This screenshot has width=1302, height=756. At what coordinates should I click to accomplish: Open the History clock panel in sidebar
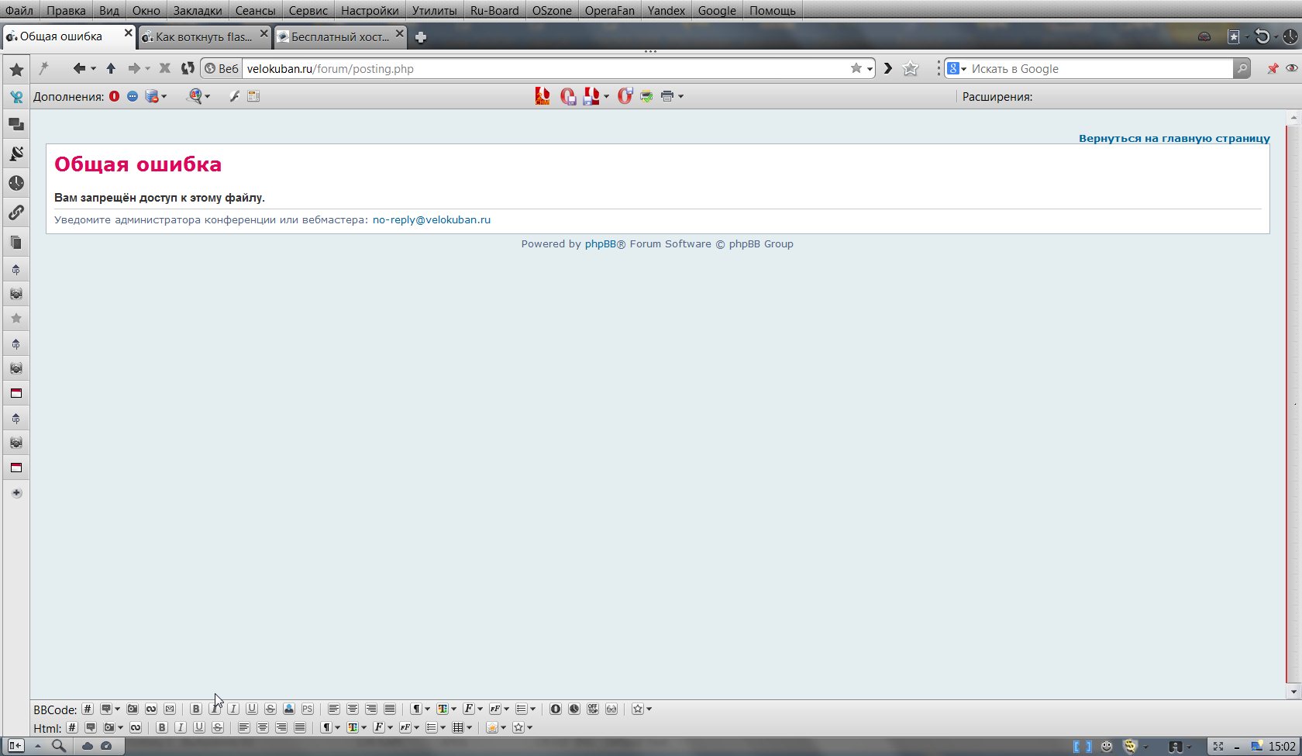pos(16,183)
